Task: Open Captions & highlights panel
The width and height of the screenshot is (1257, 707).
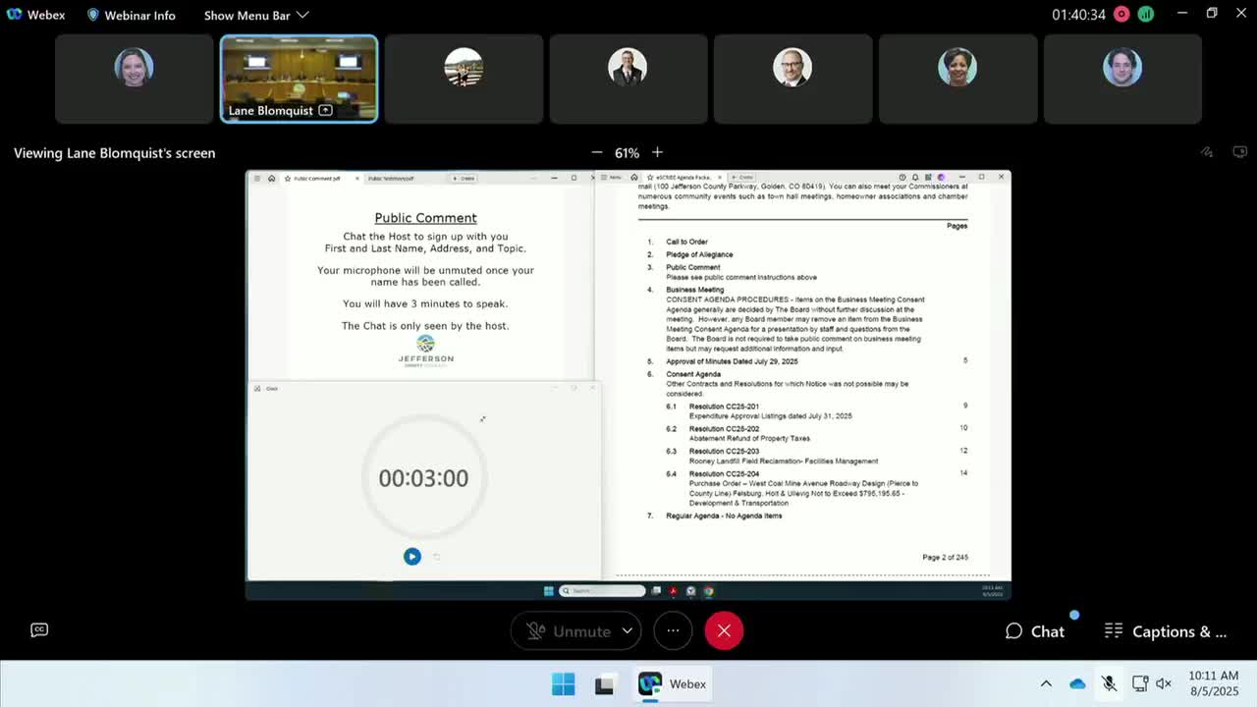Action: pos(1166,631)
